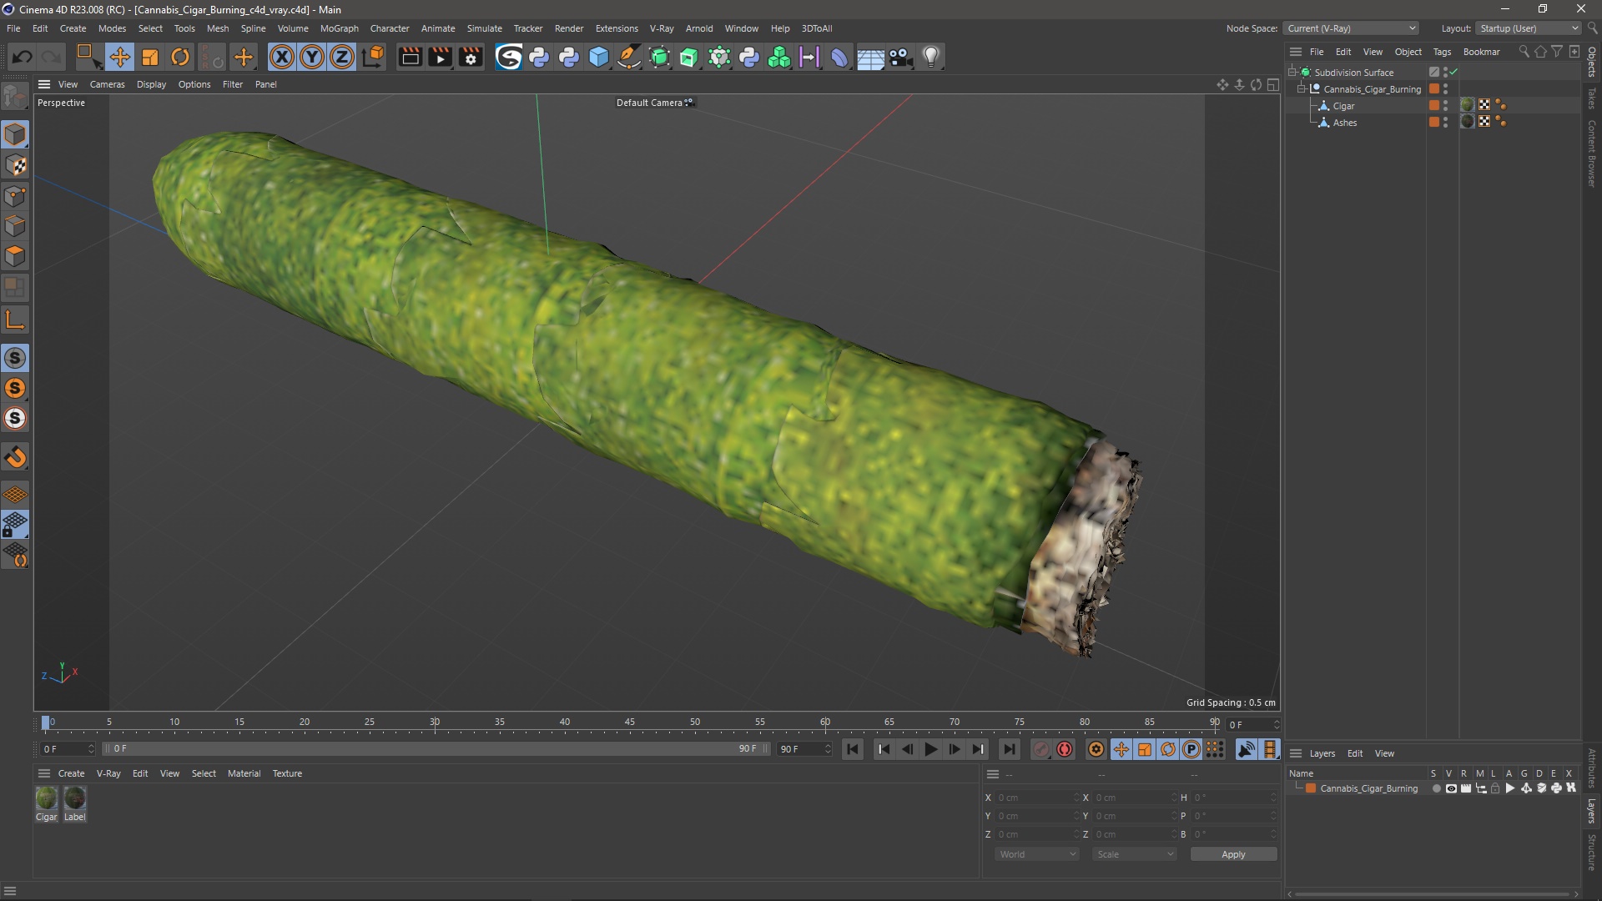
Task: Click the Undo arrow icon
Action: pyautogui.click(x=23, y=57)
